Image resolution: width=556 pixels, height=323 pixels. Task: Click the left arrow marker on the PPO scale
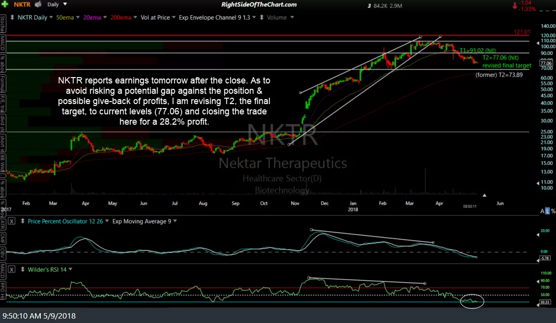pos(538,235)
